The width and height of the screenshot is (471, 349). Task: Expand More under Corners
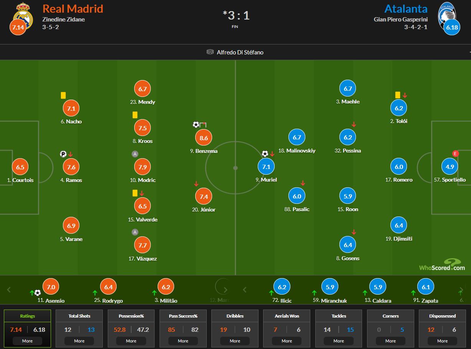(x=390, y=341)
